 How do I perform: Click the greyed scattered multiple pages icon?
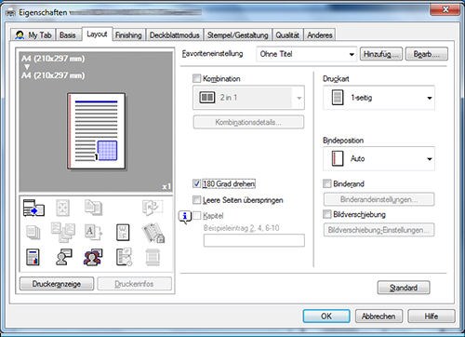click(x=63, y=232)
